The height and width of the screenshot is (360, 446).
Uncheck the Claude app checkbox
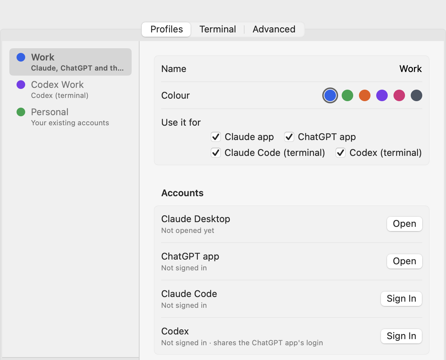pyautogui.click(x=216, y=137)
